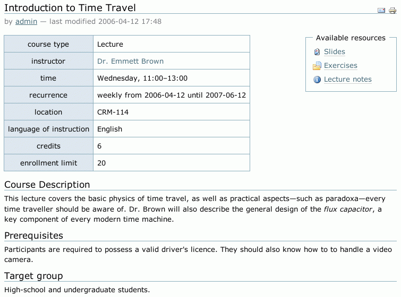Click the italic flux capacitor text
Viewport: 401px width, 297px height.
(x=348, y=209)
